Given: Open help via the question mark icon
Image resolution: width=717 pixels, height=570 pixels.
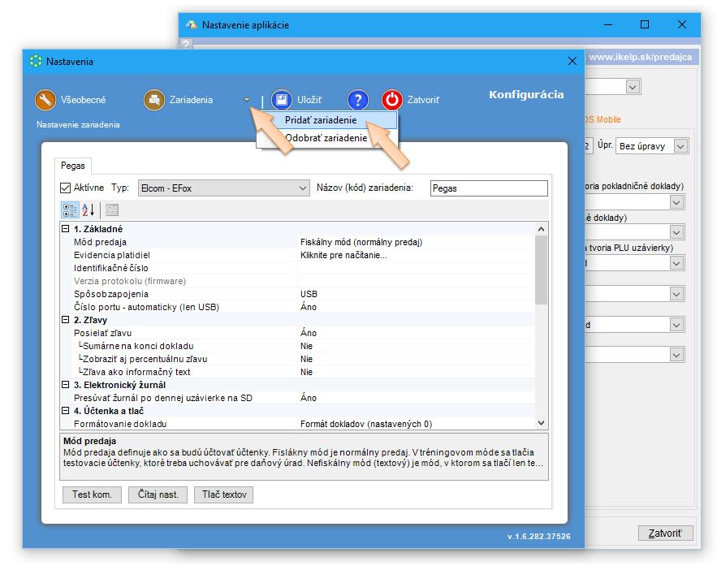Looking at the screenshot, I should click(358, 100).
